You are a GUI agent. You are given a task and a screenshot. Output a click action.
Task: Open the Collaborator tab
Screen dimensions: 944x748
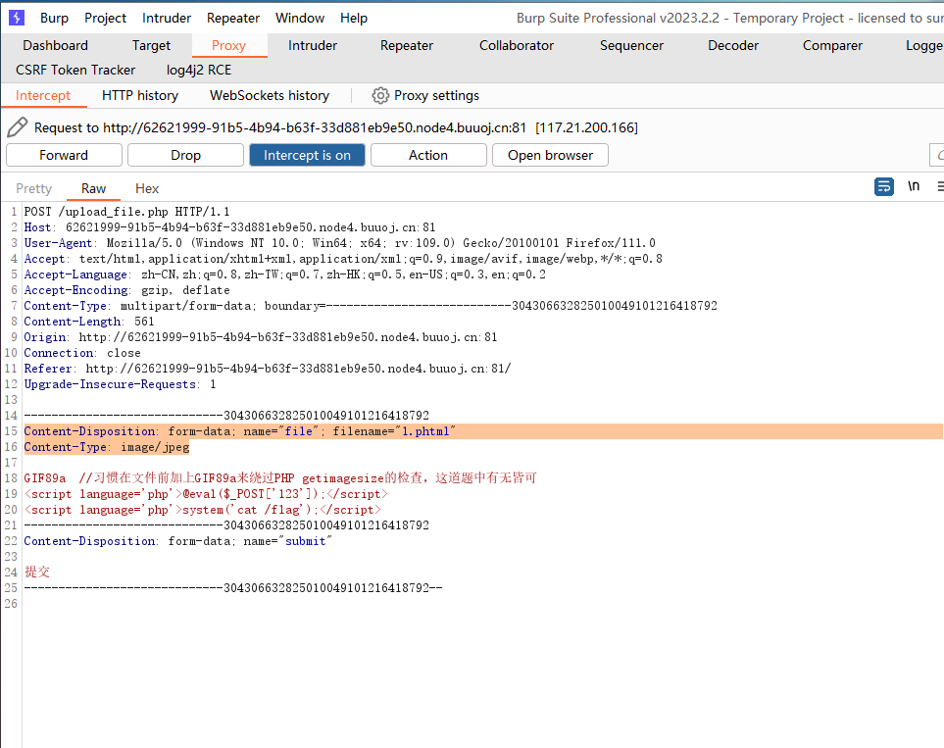click(517, 45)
